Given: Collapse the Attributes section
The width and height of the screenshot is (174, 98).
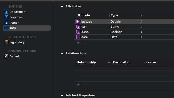Looking at the screenshot, I should click(62, 7).
